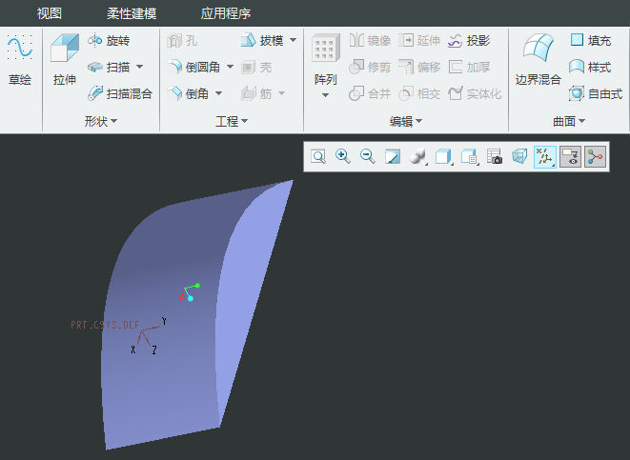Click the 筋 rib tool
Viewport: 630px width, 460px height.
coord(256,94)
